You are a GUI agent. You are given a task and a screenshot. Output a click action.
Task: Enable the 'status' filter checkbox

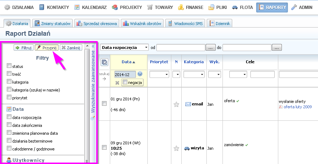point(9,66)
